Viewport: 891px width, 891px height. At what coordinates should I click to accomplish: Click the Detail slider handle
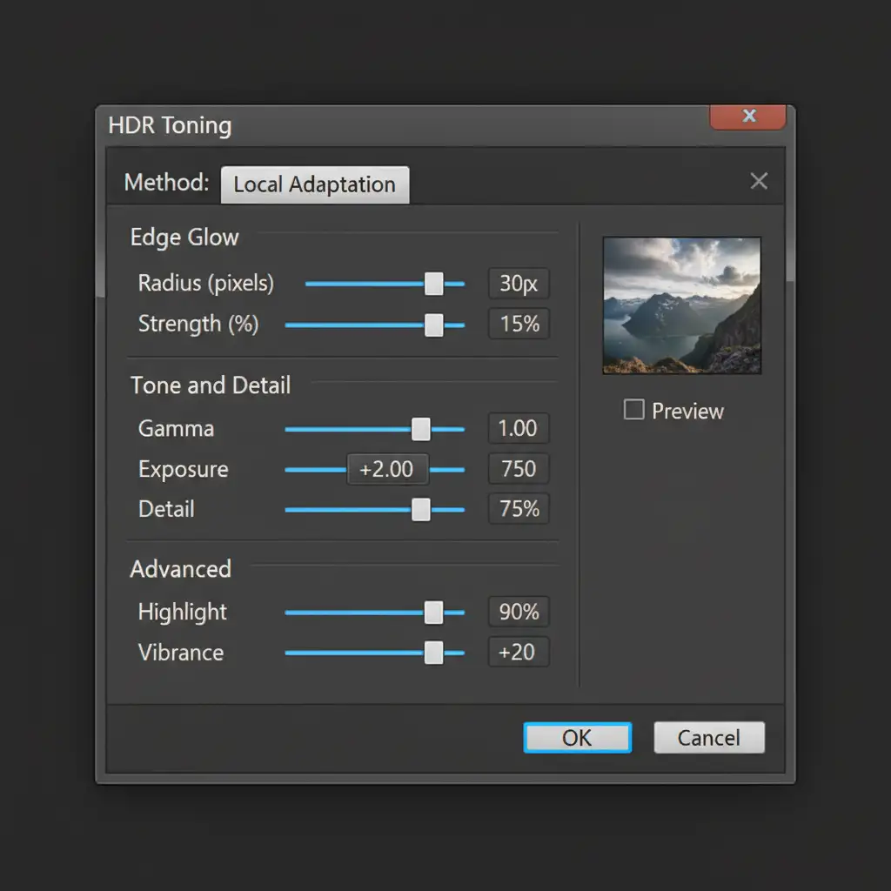[420, 510]
